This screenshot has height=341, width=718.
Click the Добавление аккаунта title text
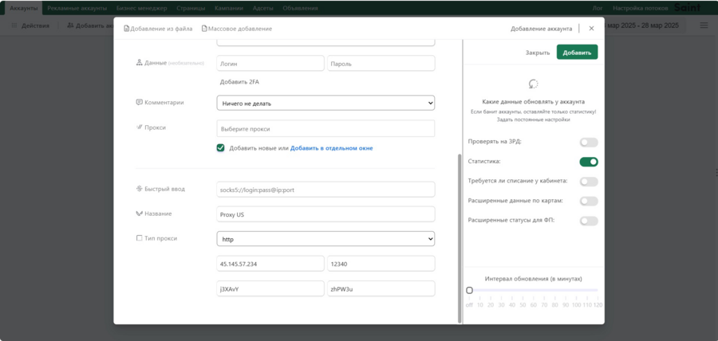click(541, 29)
